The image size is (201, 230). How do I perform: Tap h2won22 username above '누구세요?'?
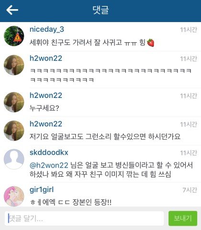pyautogui.click(x=46, y=96)
